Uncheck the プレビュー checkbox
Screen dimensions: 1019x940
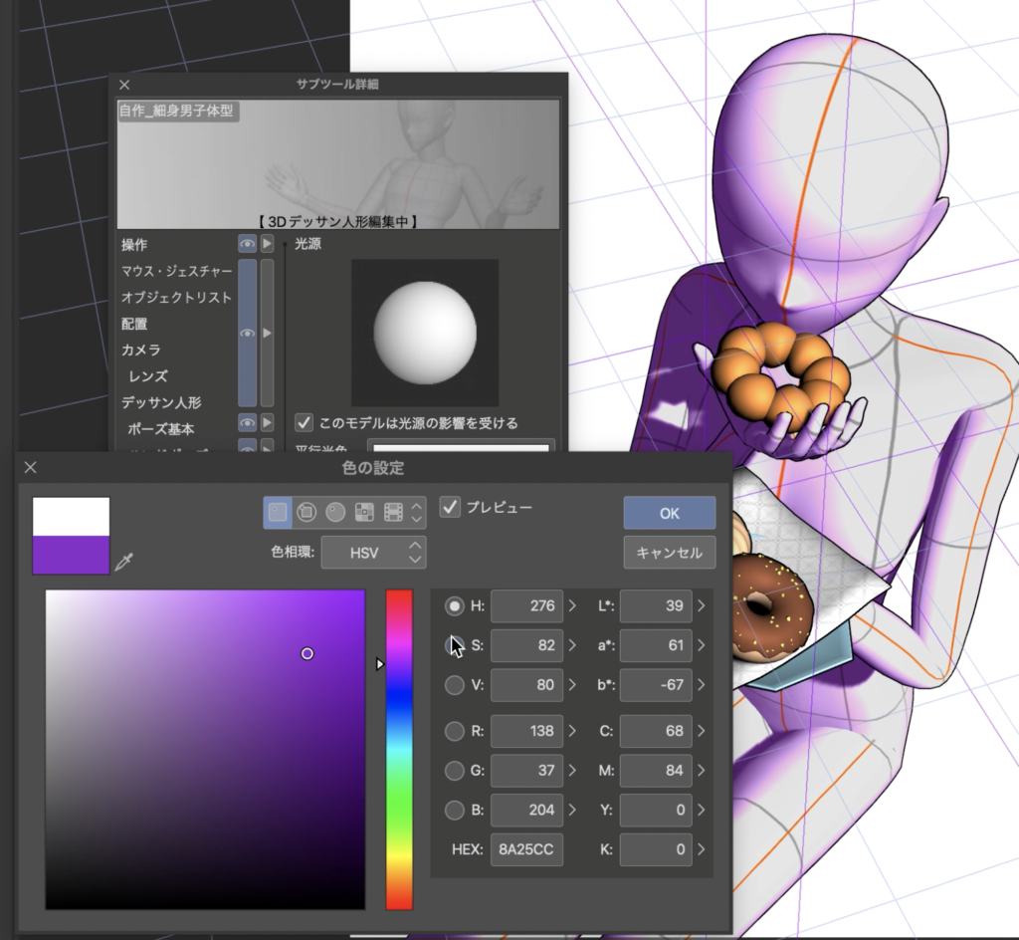[451, 507]
